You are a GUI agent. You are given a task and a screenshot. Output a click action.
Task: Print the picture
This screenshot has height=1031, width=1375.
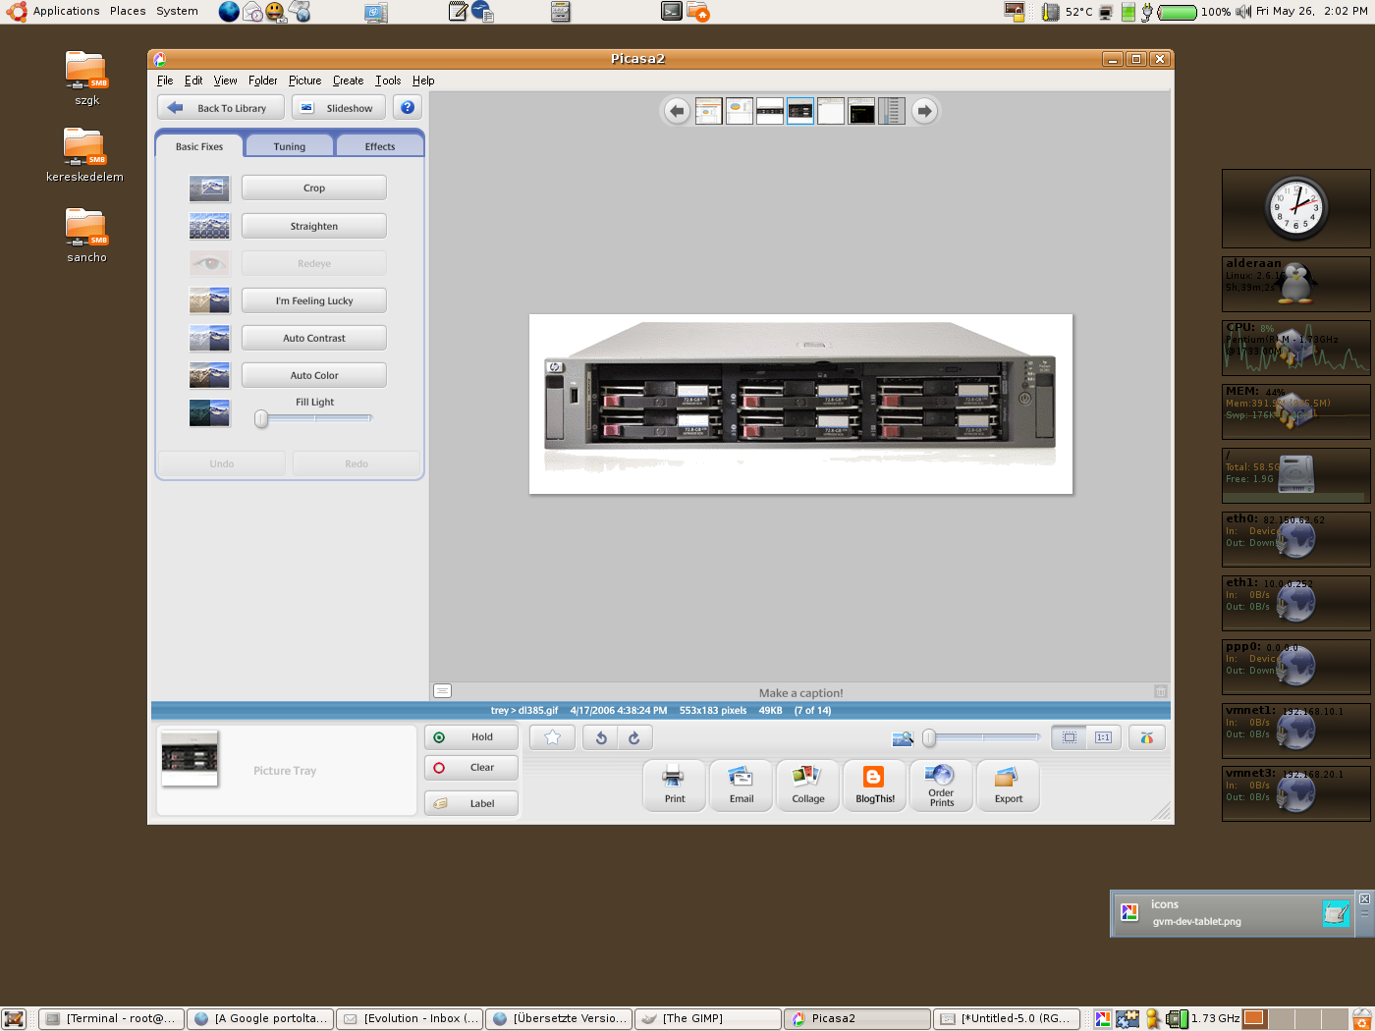pos(675,786)
